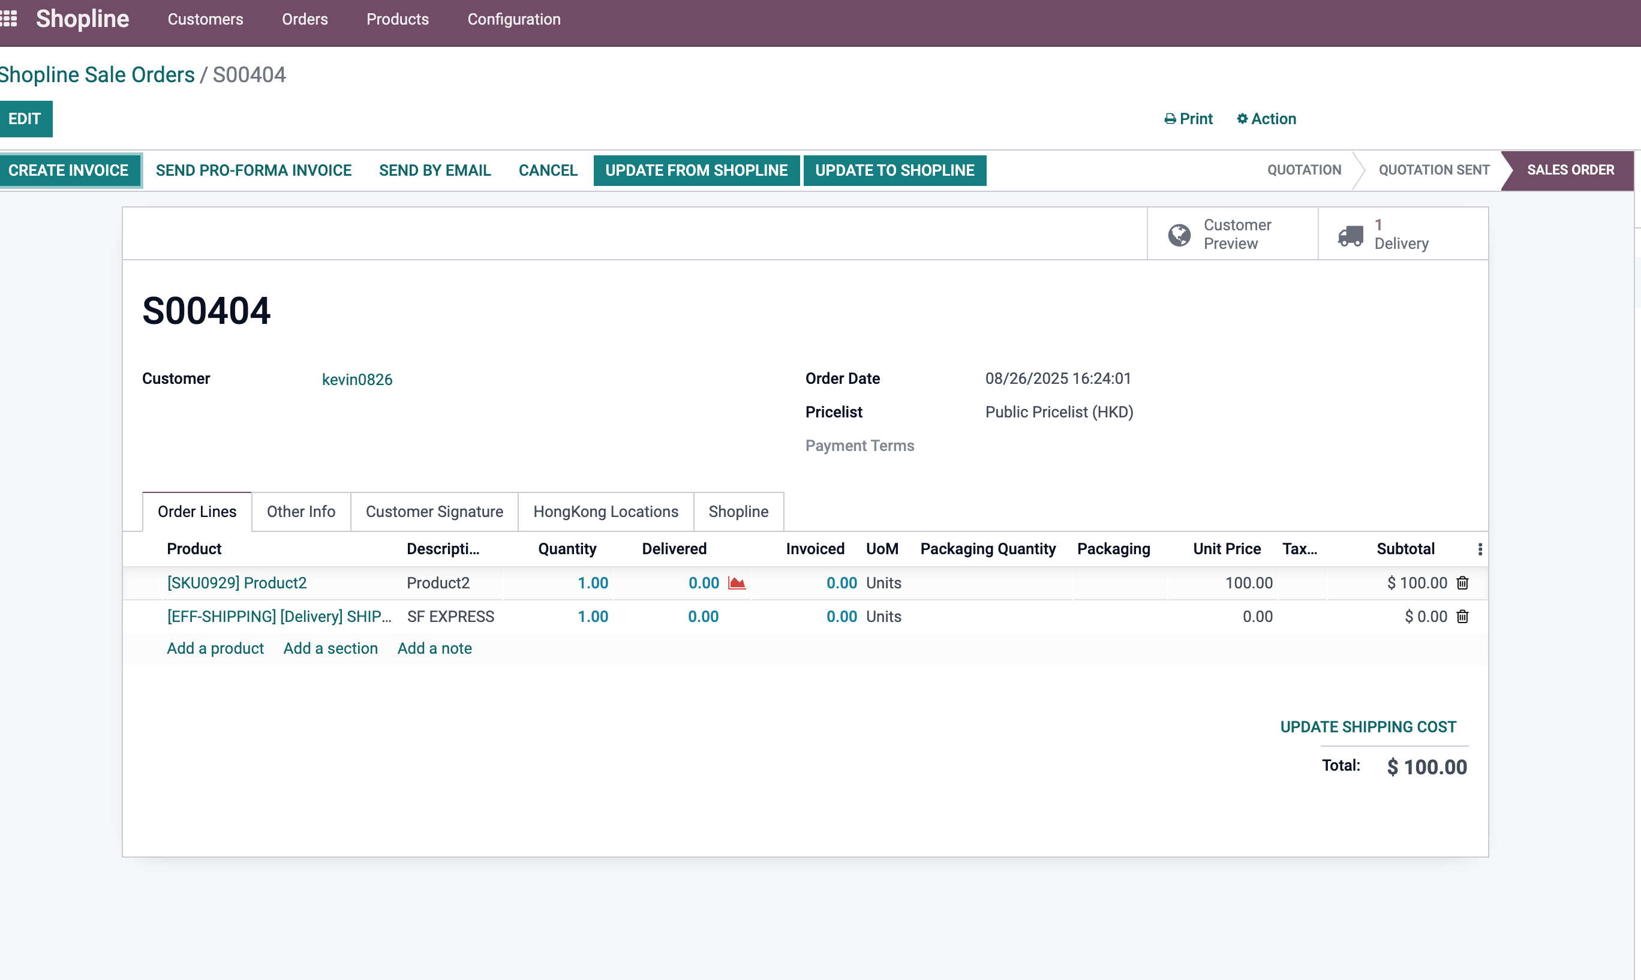The width and height of the screenshot is (1641, 980).
Task: Click Add a note
Action: (x=434, y=648)
